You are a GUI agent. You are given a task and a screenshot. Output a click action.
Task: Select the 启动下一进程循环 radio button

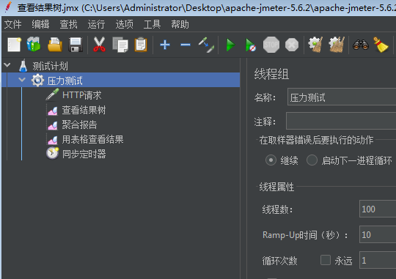pyautogui.click(x=312, y=160)
